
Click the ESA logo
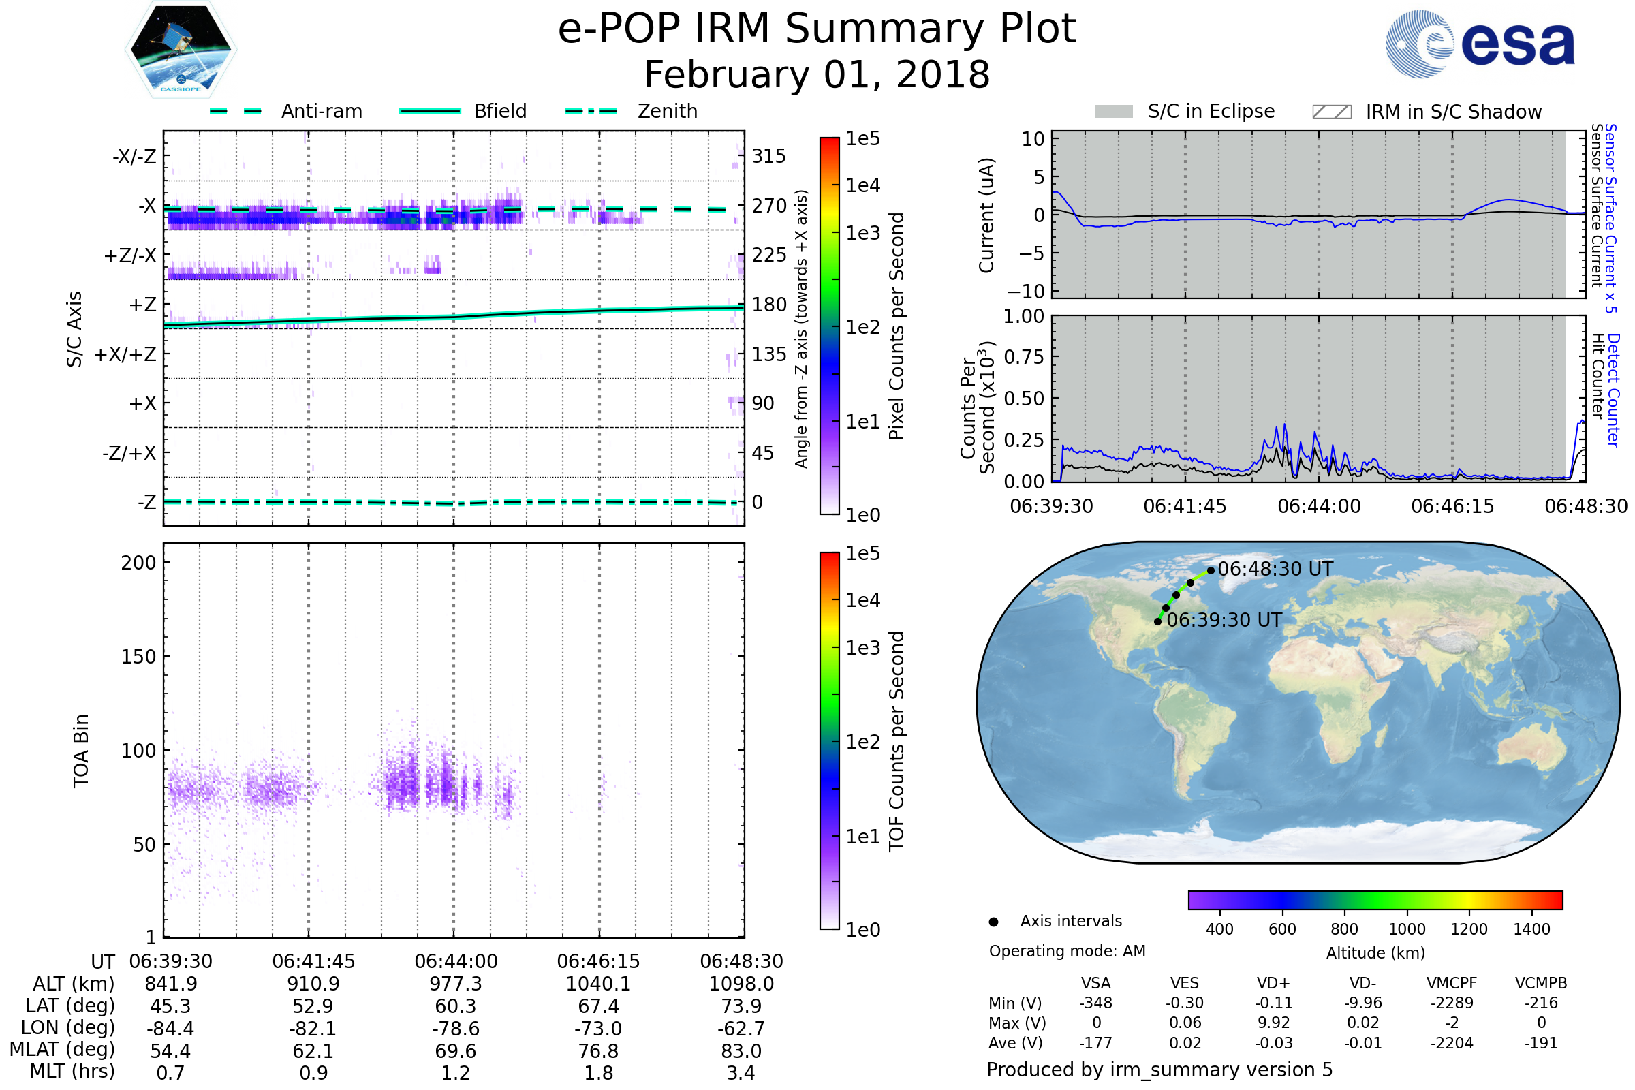(x=1479, y=44)
